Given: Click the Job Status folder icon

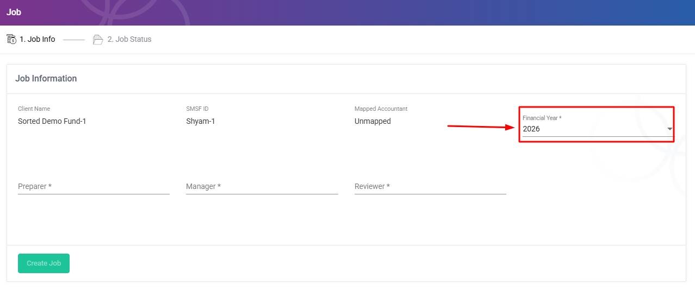Looking at the screenshot, I should tap(98, 39).
